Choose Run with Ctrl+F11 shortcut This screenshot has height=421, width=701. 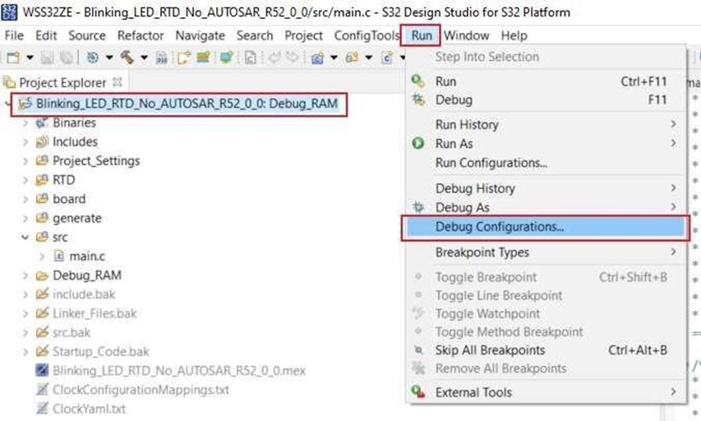click(x=546, y=81)
